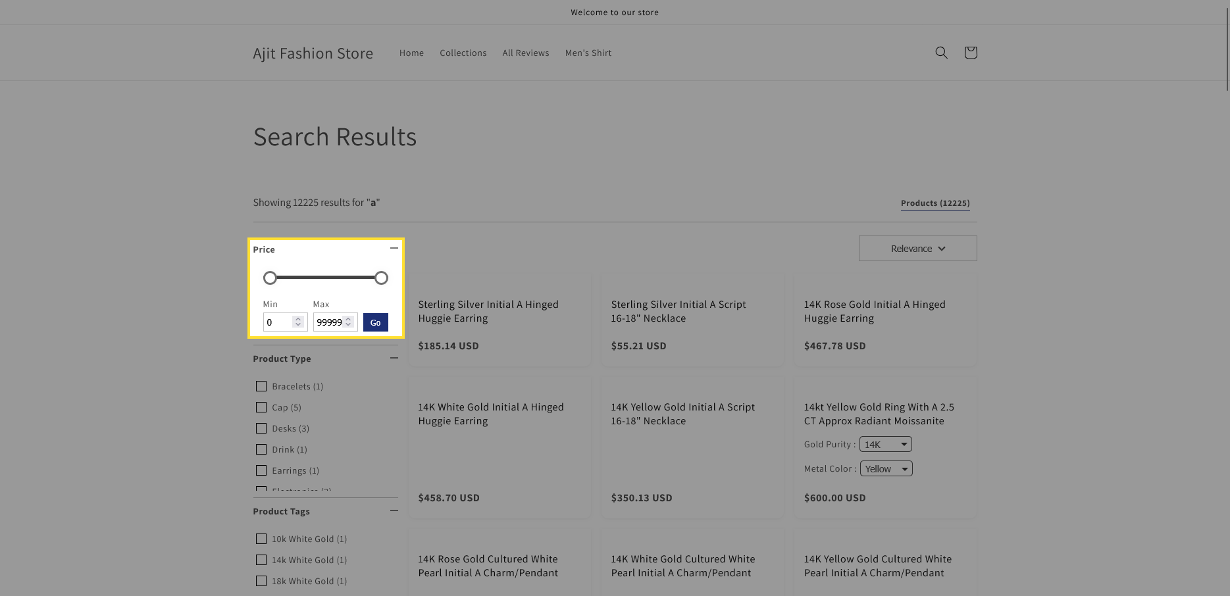This screenshot has height=596, width=1230.
Task: Click the Max price stepper arrows
Action: 349,322
